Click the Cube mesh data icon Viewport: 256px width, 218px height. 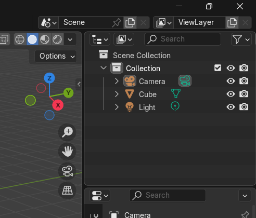[x=176, y=93]
